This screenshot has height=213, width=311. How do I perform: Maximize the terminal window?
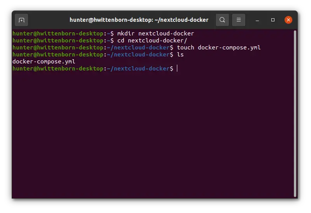(273, 20)
